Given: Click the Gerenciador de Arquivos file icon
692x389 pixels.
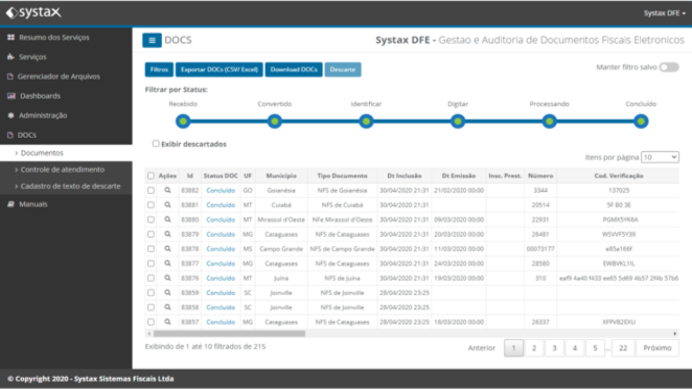Looking at the screenshot, I should [10, 76].
